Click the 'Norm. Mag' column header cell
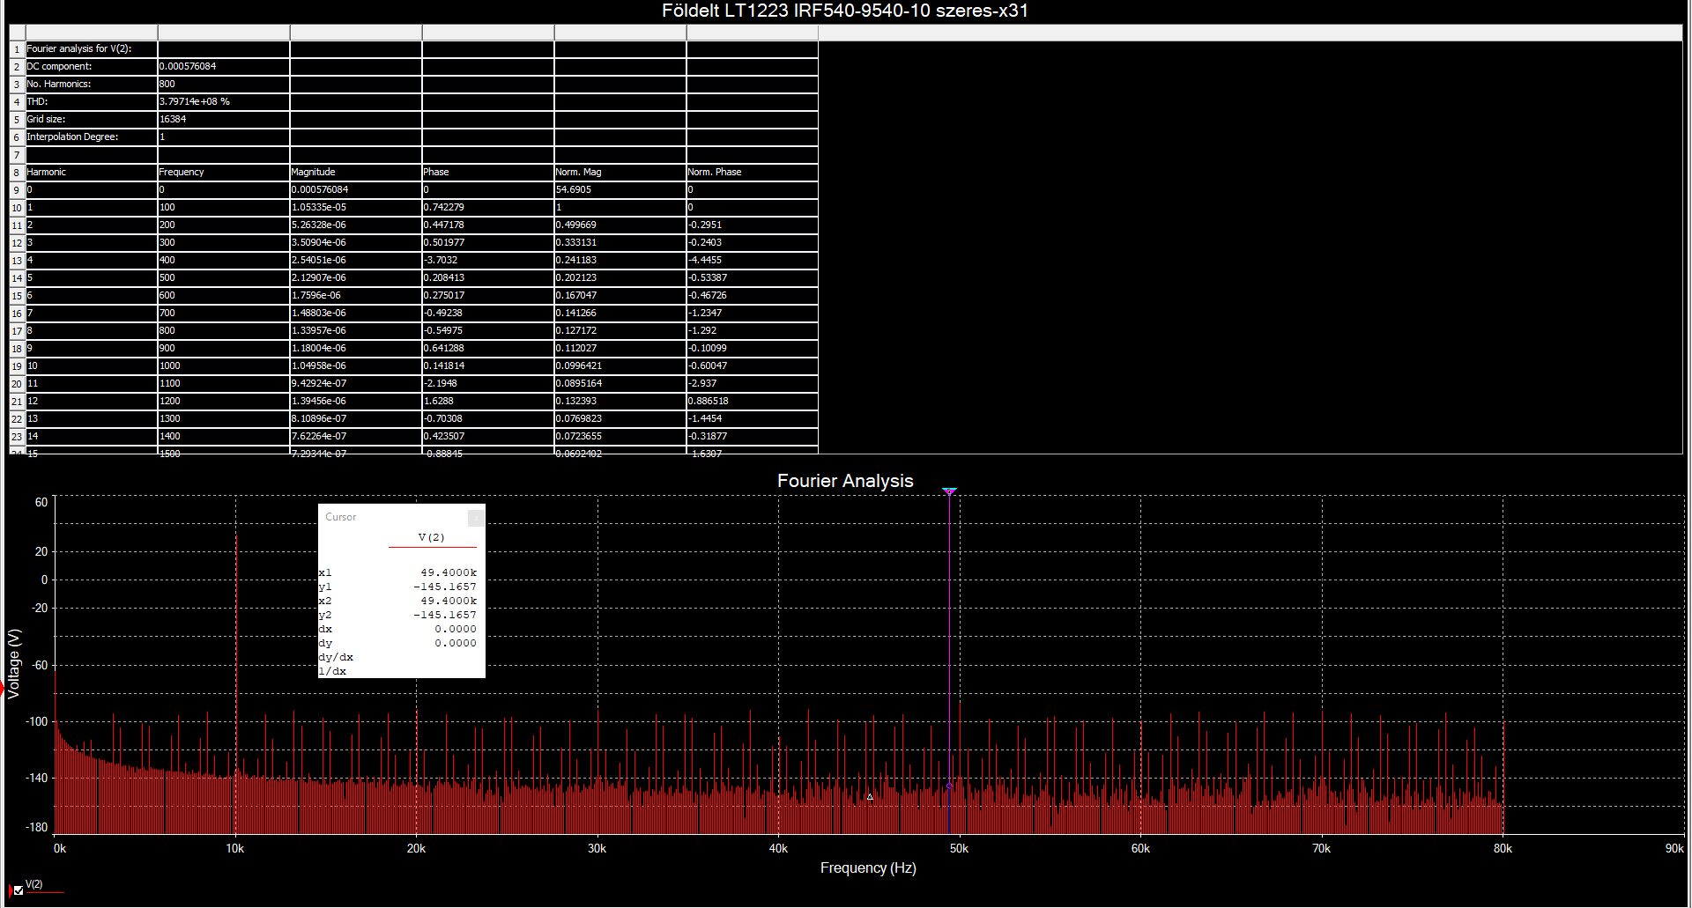The width and height of the screenshot is (1692, 908). [x=620, y=172]
